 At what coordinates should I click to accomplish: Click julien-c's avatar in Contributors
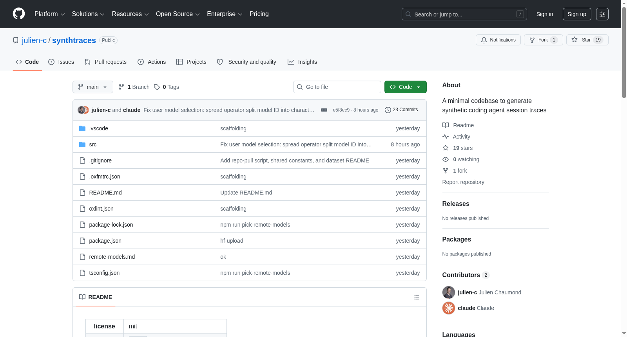(x=449, y=292)
